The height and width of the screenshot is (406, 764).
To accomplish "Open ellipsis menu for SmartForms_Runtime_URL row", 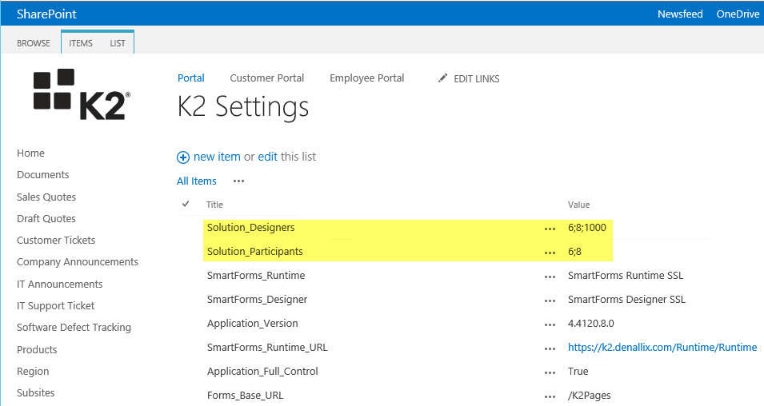I will pyautogui.click(x=550, y=348).
